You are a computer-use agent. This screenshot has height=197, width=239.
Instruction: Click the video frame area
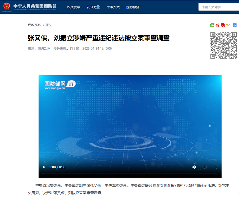(x=130, y=119)
